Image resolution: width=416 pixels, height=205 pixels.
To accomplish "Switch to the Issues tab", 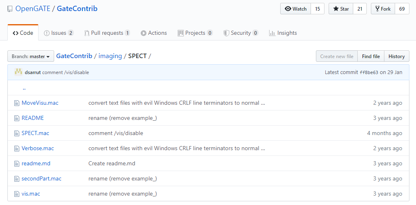I will pyautogui.click(x=59, y=33).
